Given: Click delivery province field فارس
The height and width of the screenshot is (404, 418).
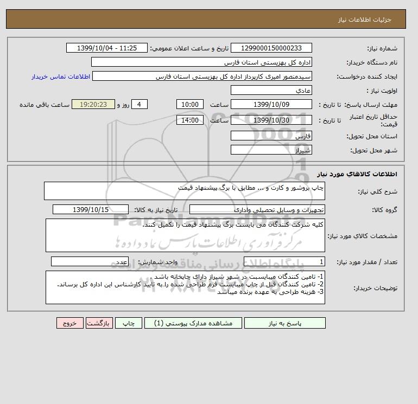Looking at the screenshot, I should point(271,136).
